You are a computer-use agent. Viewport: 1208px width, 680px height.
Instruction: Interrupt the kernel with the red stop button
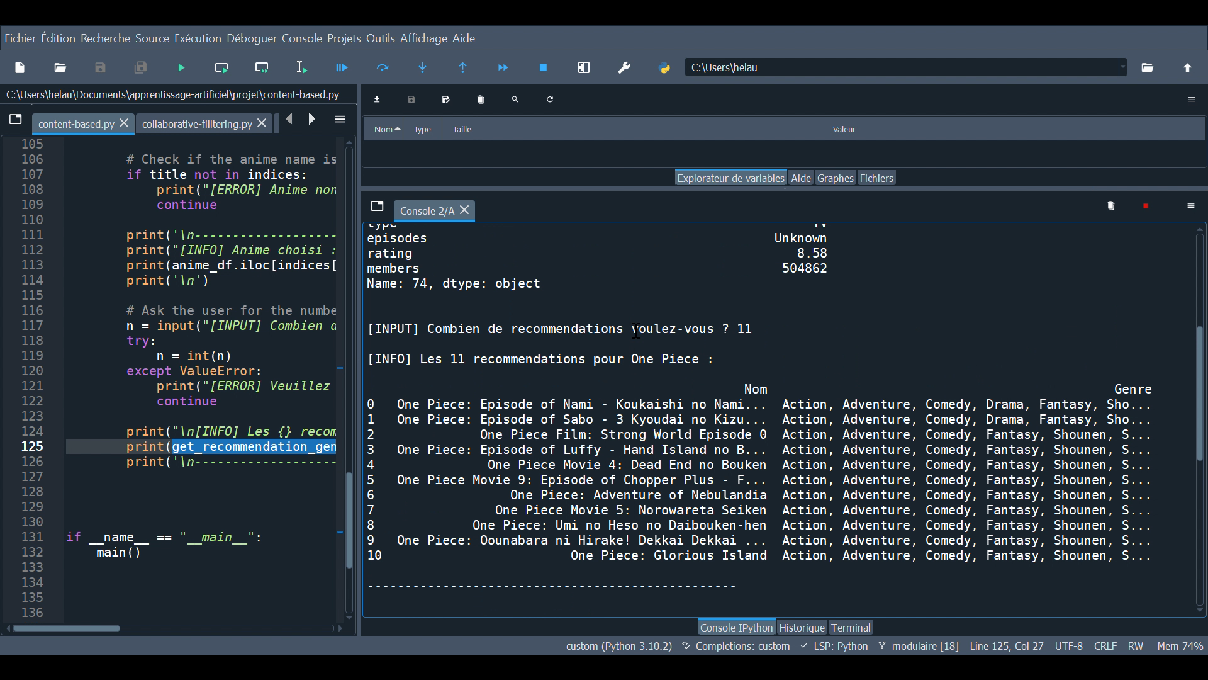1146,206
